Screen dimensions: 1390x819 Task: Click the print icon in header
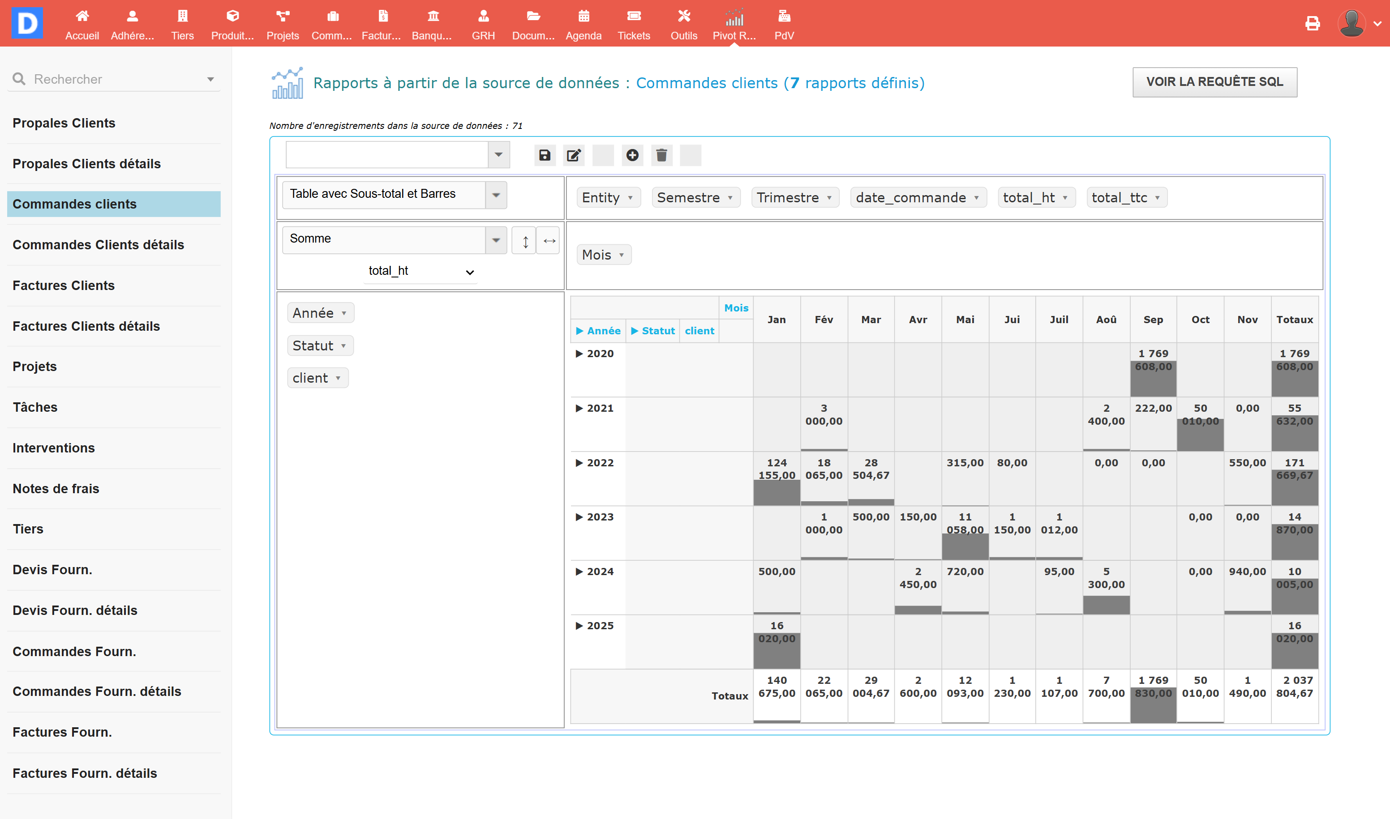click(x=1312, y=23)
